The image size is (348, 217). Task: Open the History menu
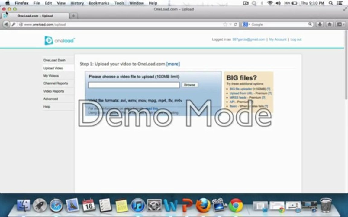click(x=77, y=3)
